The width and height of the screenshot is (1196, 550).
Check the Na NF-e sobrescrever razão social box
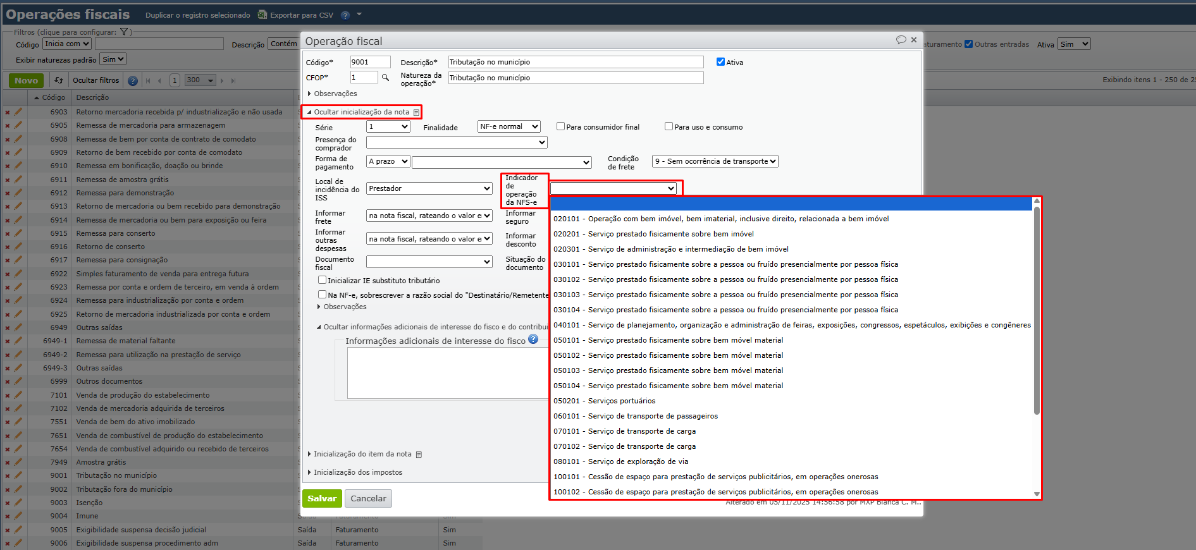tap(322, 295)
